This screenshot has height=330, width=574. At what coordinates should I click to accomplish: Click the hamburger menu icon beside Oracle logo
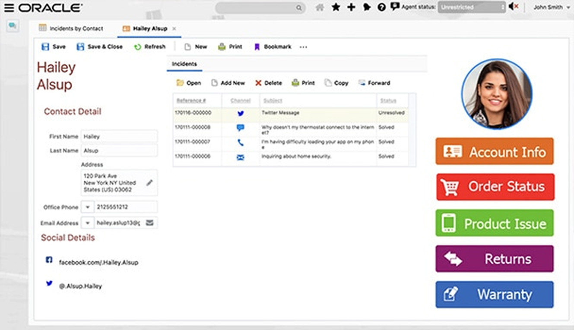pyautogui.click(x=9, y=8)
